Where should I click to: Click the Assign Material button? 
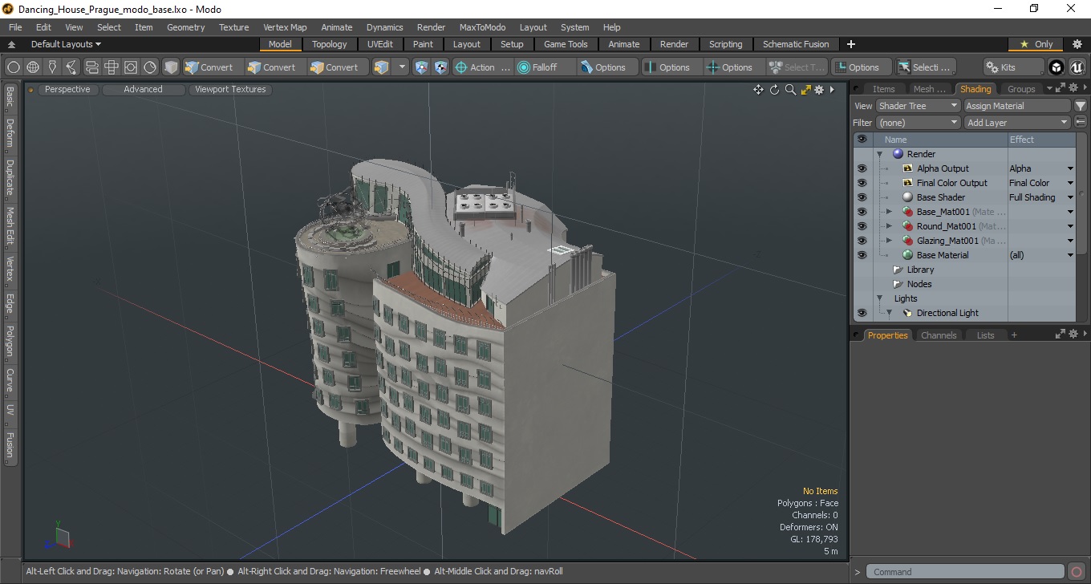pyautogui.click(x=1017, y=106)
